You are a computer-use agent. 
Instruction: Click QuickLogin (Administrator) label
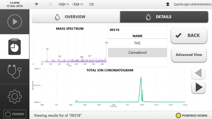[193, 4]
